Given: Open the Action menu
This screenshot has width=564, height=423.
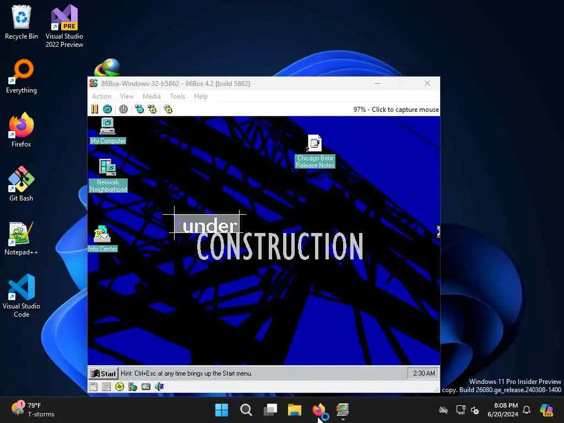Looking at the screenshot, I should [101, 96].
